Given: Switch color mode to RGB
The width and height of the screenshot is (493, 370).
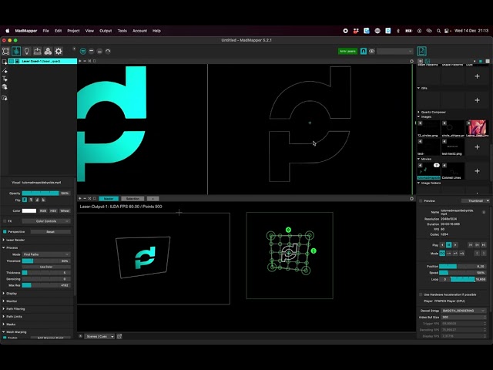Looking at the screenshot, I should [x=43, y=210].
